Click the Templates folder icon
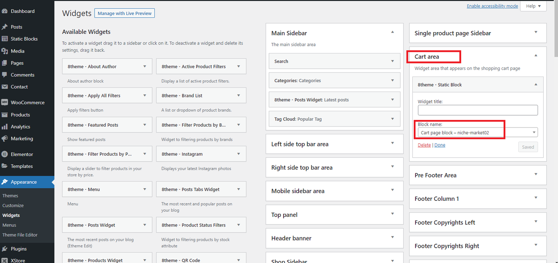The height and width of the screenshot is (263, 558). click(x=4, y=166)
